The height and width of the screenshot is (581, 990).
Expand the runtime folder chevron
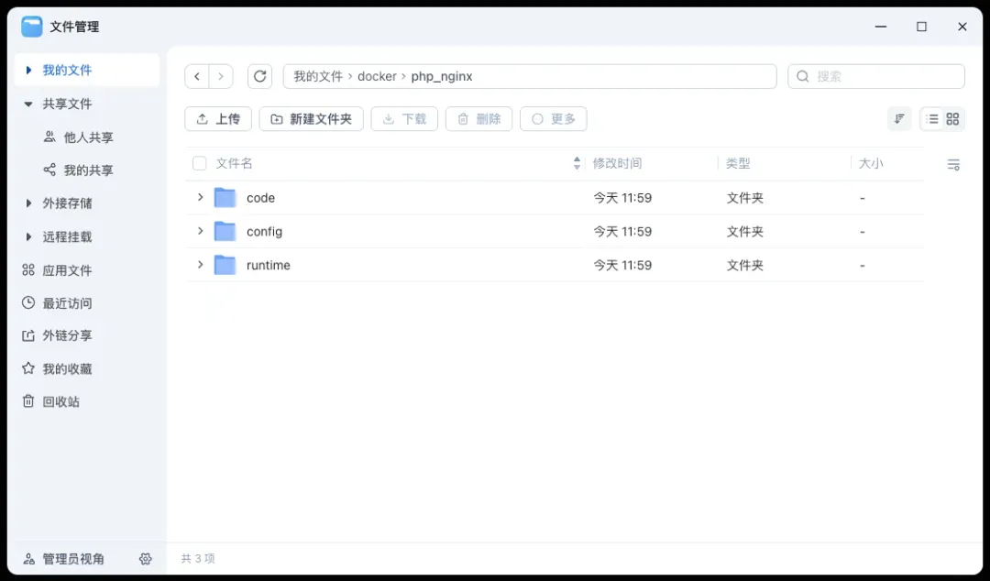pyautogui.click(x=200, y=265)
